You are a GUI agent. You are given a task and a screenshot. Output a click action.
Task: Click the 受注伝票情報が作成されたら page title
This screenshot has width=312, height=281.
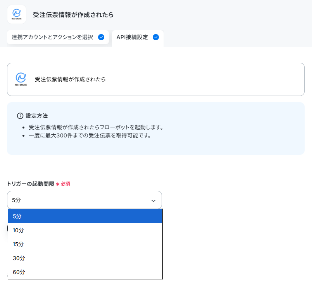[x=73, y=15]
